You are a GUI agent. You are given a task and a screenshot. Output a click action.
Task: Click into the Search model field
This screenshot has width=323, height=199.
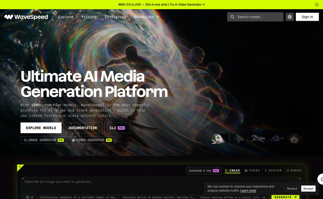255,17
